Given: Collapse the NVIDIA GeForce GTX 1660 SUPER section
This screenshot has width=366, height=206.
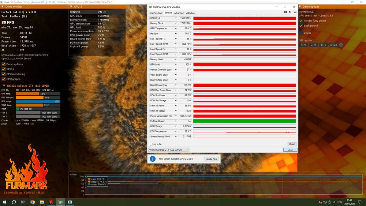Looking at the screenshot, I should point(4,86).
